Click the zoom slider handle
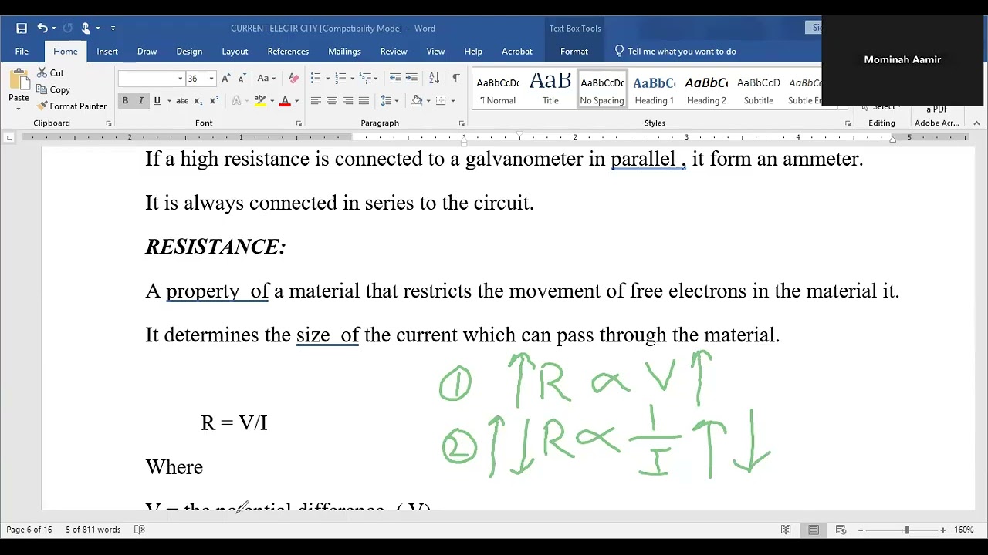Image resolution: width=988 pixels, height=555 pixels. click(x=907, y=530)
